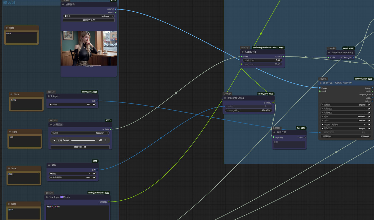The width and height of the screenshot is (374, 220).
Task: Open the test.png image file dropdown
Action: coord(89,16)
